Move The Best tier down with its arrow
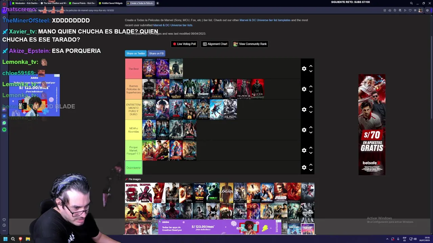The height and width of the screenshot is (243, 433). [311, 71]
